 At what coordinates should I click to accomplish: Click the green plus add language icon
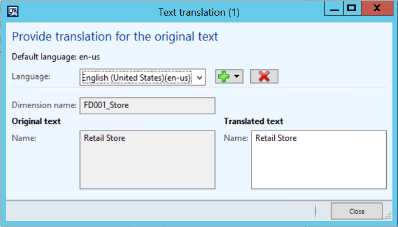[x=224, y=77]
